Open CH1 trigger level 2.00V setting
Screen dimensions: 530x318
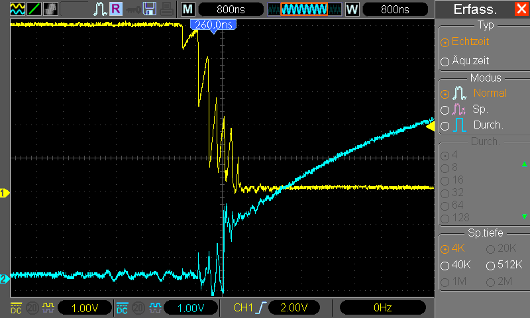294,308
